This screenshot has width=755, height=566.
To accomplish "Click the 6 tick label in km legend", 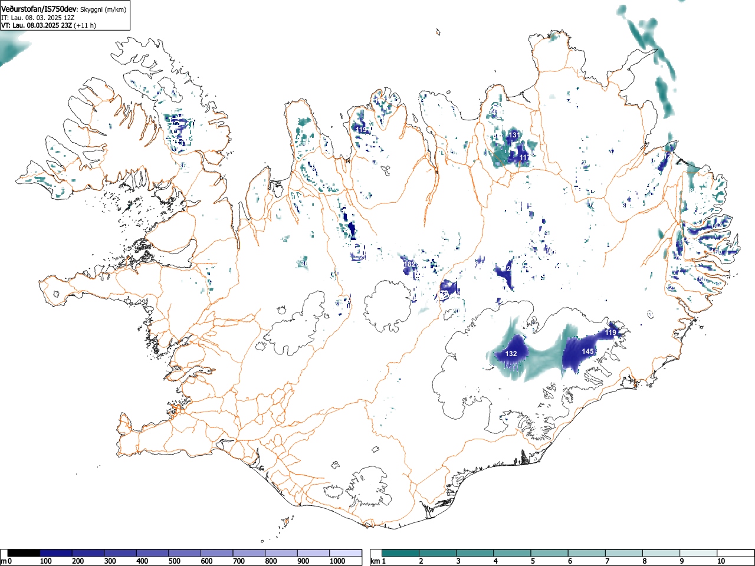I will [570, 561].
